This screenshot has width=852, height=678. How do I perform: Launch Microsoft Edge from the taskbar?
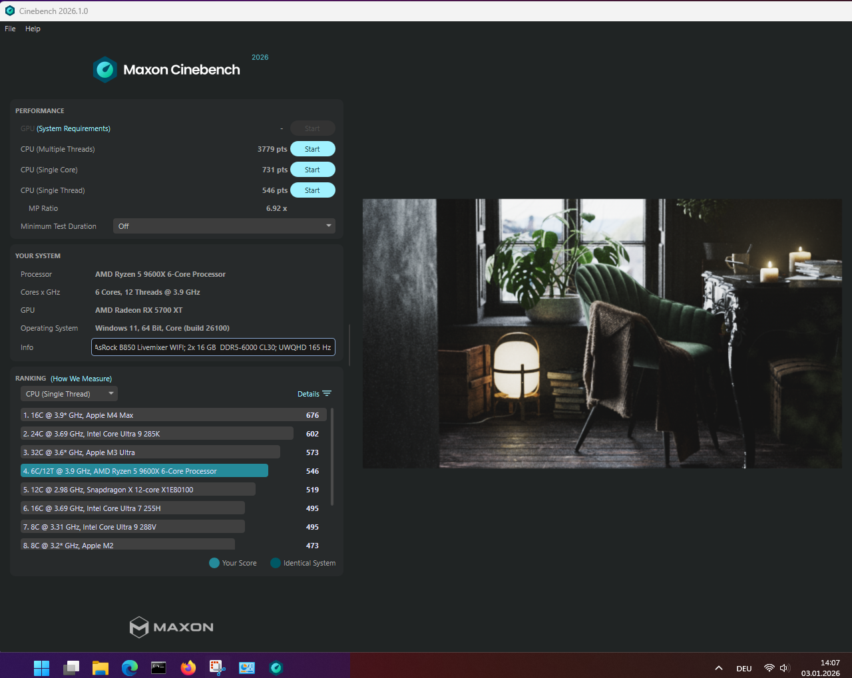pos(130,667)
